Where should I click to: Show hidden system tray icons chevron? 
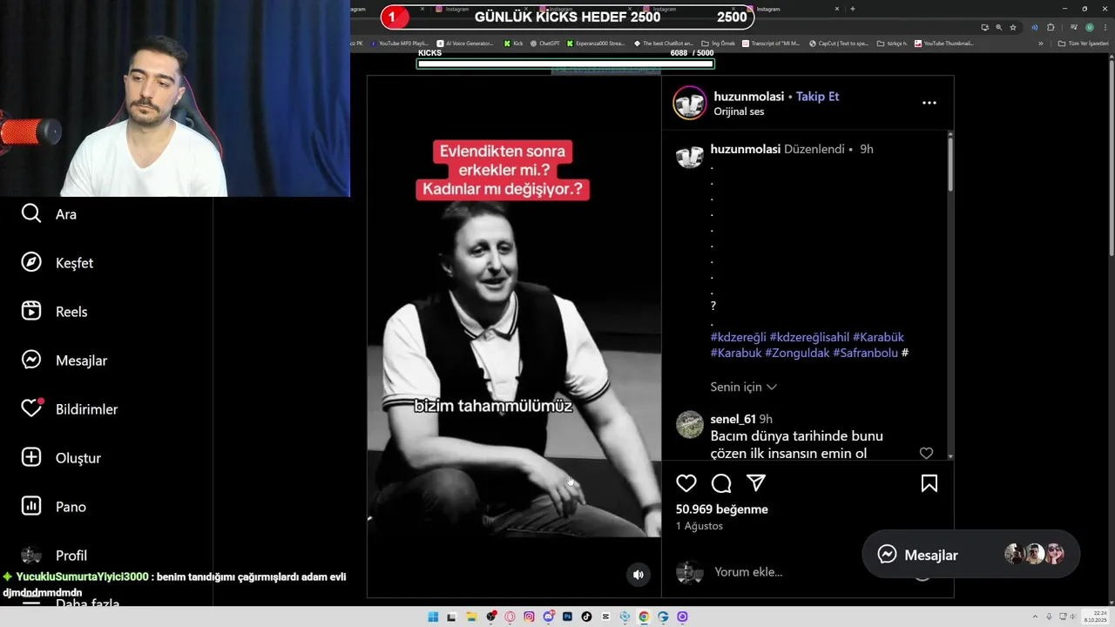[1036, 617]
